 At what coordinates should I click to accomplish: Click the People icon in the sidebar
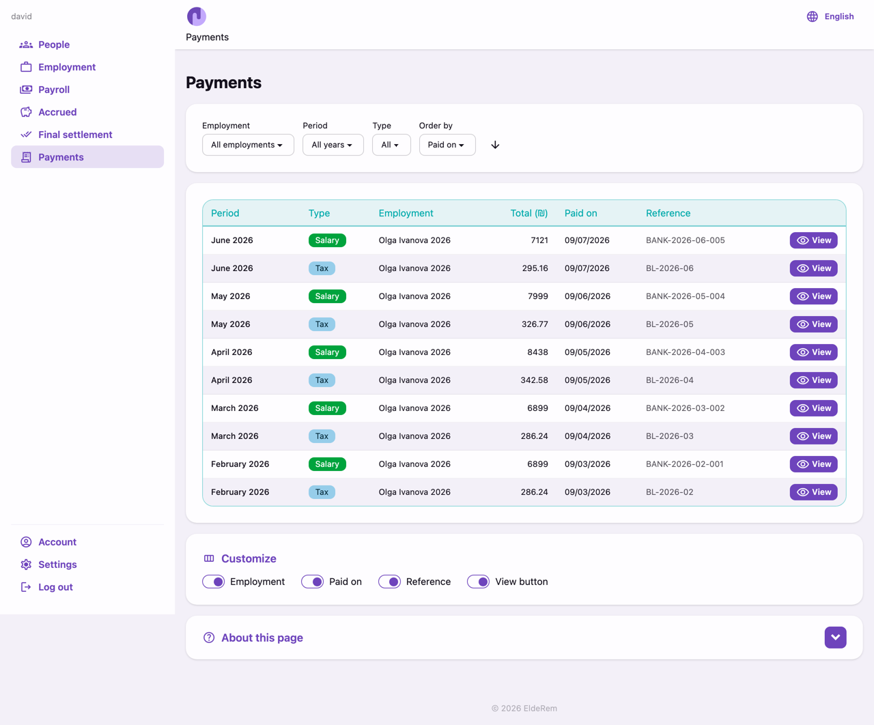tap(26, 44)
